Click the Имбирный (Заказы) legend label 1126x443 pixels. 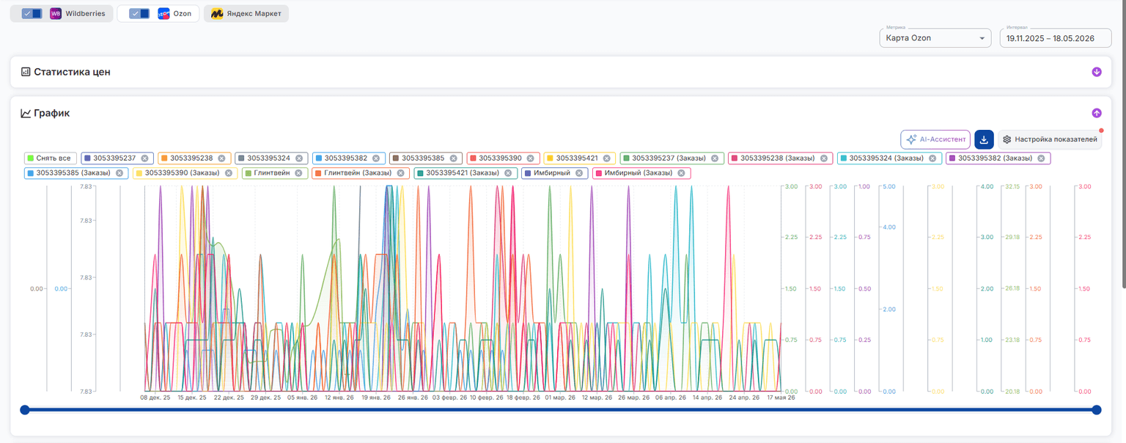click(x=635, y=173)
